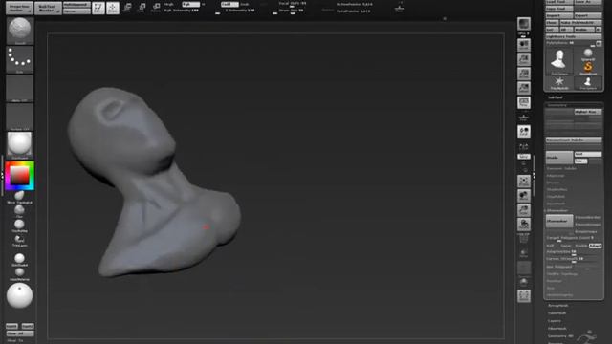Click the right shelf Move view icon
Viewport: 612px width, 344px height.
point(524,195)
